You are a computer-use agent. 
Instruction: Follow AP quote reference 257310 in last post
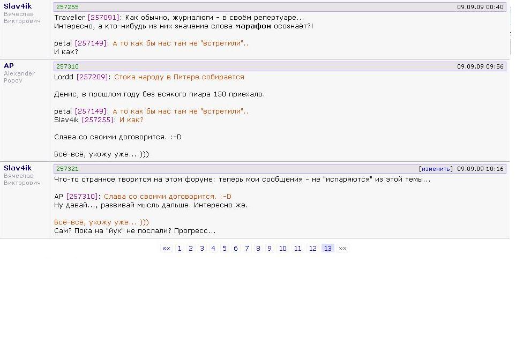point(83,197)
